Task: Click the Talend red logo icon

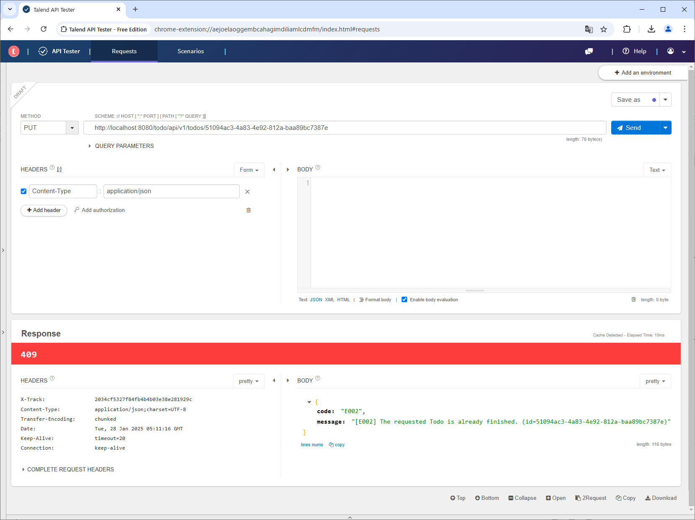Action: click(x=14, y=51)
